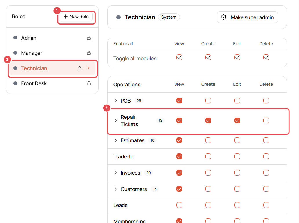Enable Leads Delete permission
This screenshot has width=299, height=223.
point(266,205)
